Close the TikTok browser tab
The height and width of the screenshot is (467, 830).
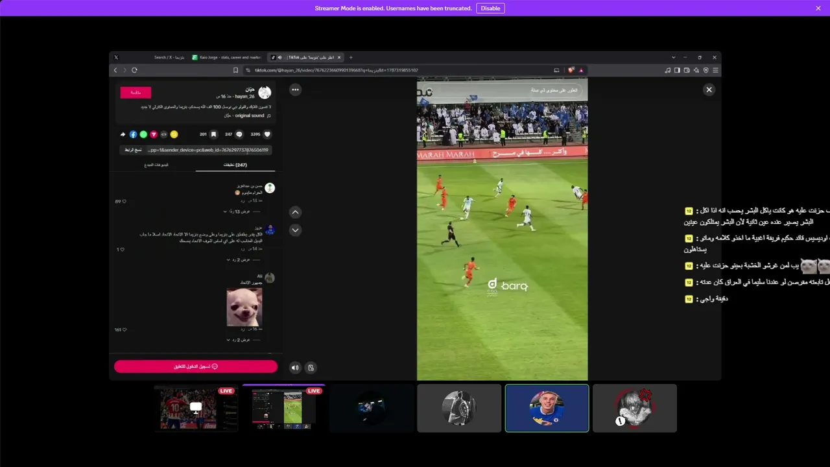339,57
